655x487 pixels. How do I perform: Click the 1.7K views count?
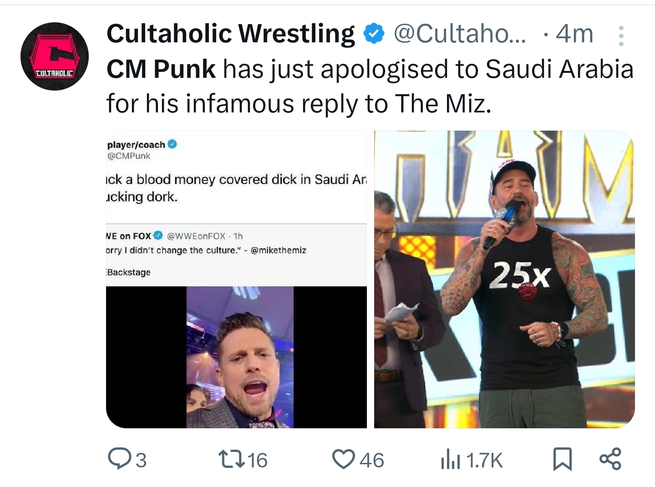484,460
